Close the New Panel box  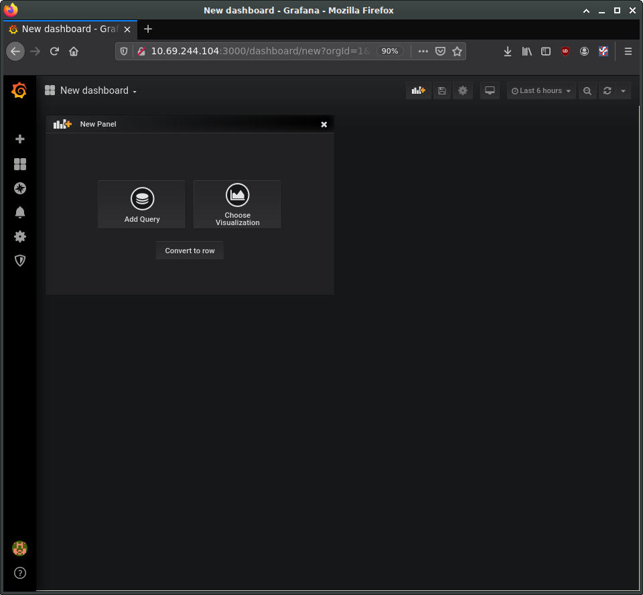pyautogui.click(x=324, y=125)
